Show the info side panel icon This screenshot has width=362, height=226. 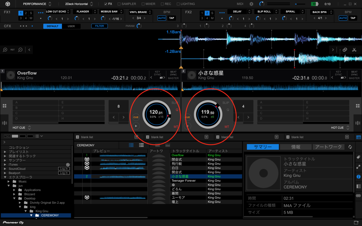coord(358,177)
